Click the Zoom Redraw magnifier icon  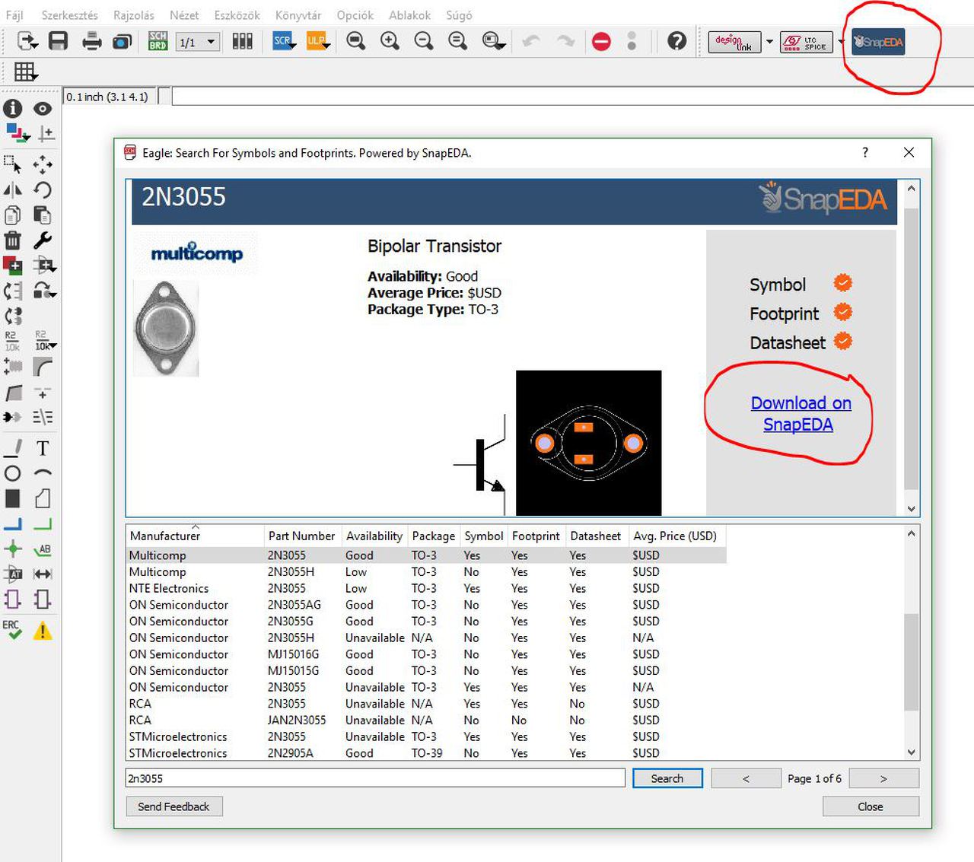click(x=457, y=41)
